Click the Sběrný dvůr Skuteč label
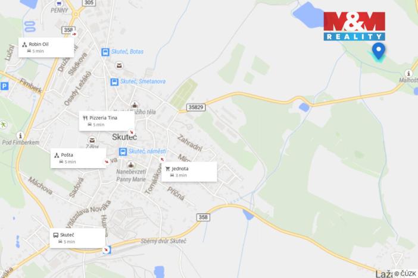The image size is (418, 278). 163,241
